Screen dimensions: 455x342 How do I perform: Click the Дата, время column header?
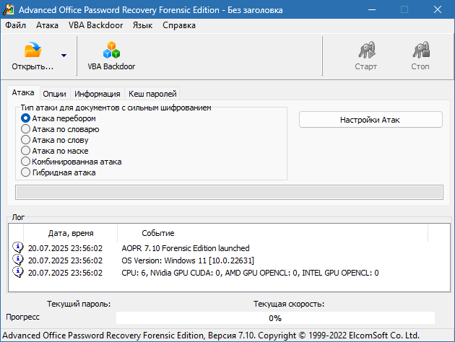click(x=71, y=233)
